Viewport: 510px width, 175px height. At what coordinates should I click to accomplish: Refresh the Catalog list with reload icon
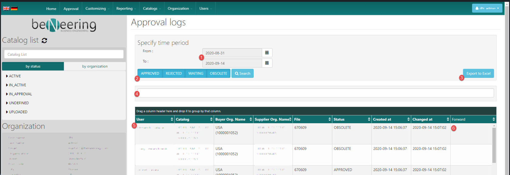point(44,41)
